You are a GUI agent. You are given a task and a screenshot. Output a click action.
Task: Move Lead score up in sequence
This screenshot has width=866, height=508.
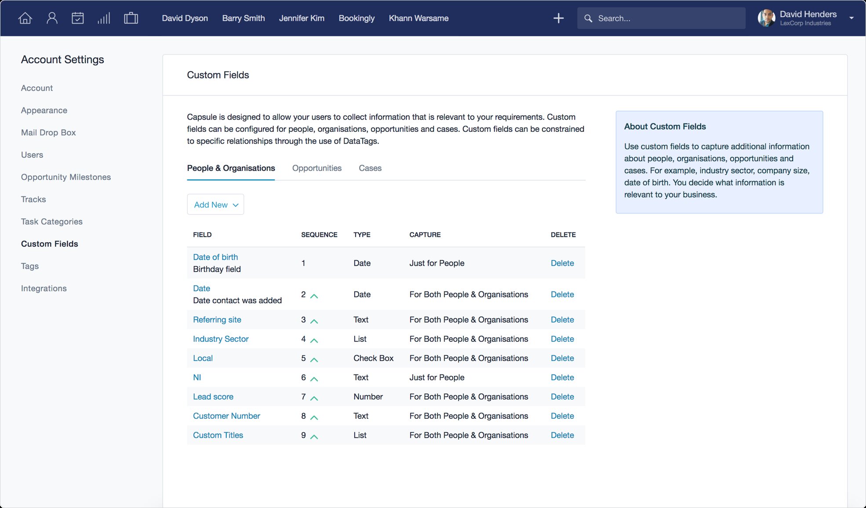tap(314, 398)
